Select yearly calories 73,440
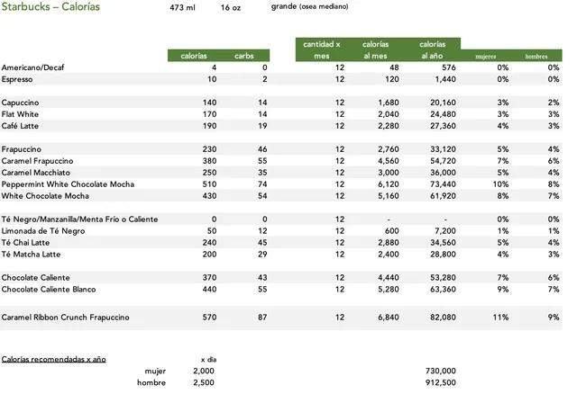The image size is (577, 394). click(443, 184)
